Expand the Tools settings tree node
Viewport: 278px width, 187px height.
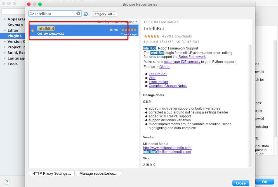[x=4, y=64]
